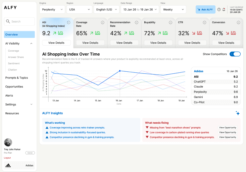Screen dimensions: 246x172
Task: Click the Adidas account name in sidebar
Action: click(30, 165)
